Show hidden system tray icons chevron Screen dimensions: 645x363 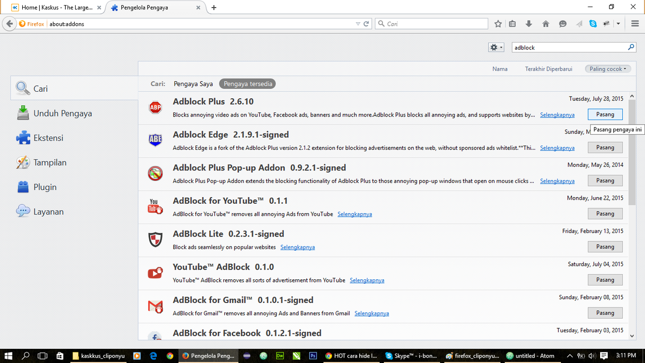[x=570, y=355]
